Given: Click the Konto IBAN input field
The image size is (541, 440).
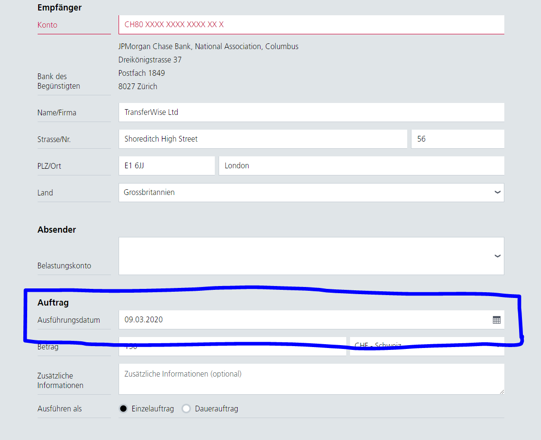Looking at the screenshot, I should point(311,25).
